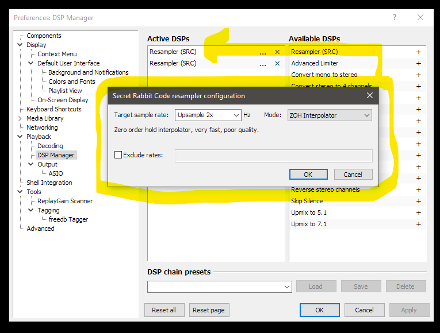Collapse the Display tree node
Viewport: 440px width, 333px height.
20,45
